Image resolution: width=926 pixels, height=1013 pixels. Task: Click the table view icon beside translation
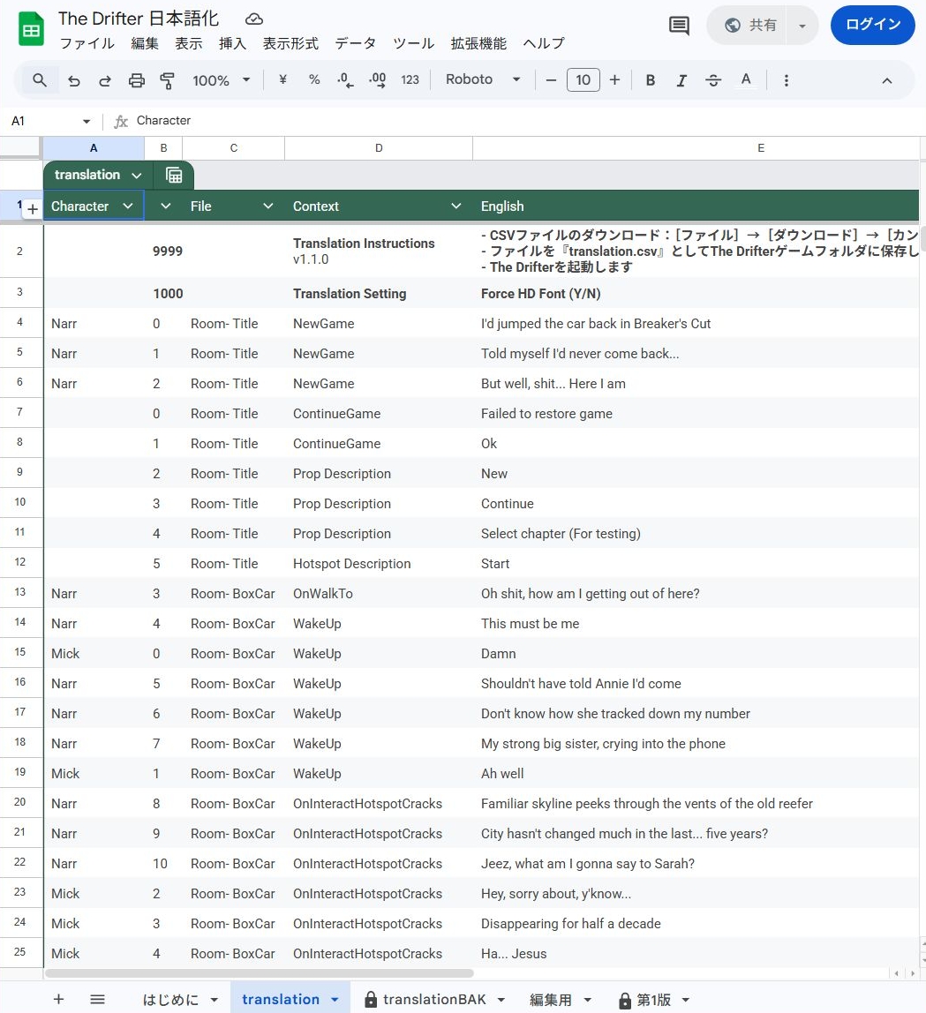174,175
